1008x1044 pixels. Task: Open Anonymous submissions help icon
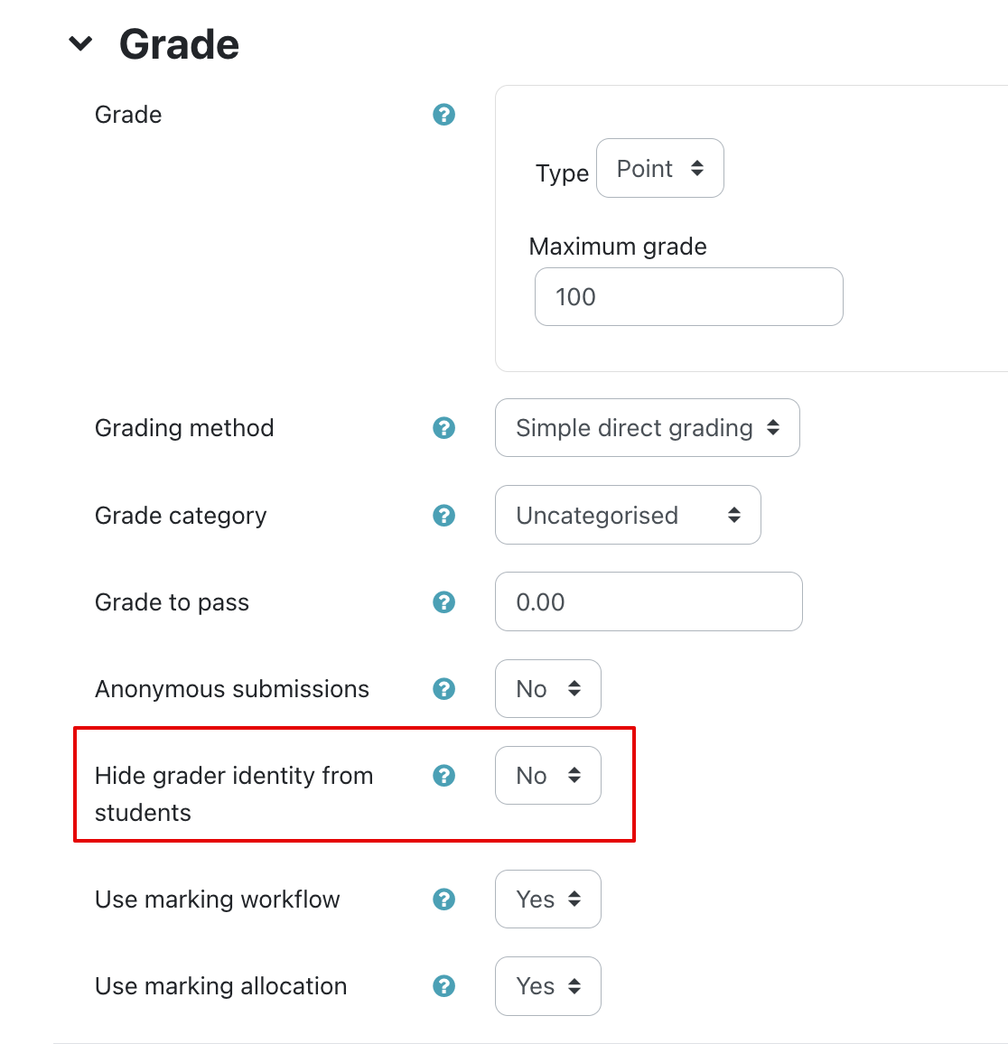[443, 689]
